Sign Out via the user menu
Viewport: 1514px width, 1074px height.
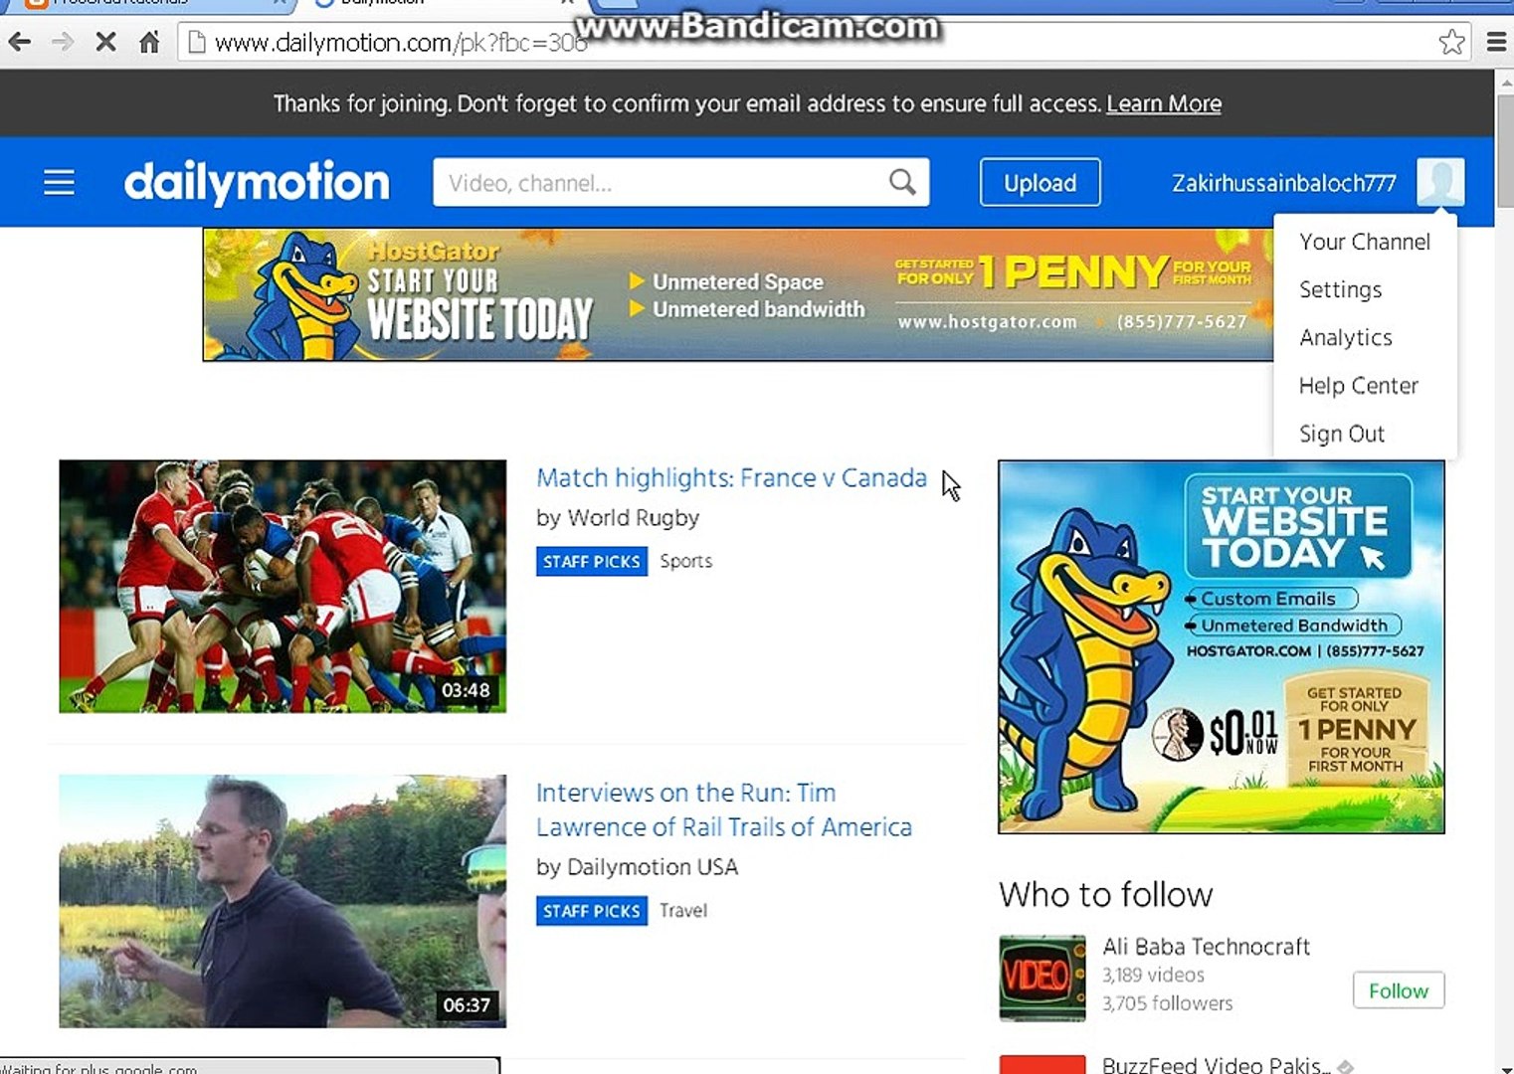(1341, 434)
